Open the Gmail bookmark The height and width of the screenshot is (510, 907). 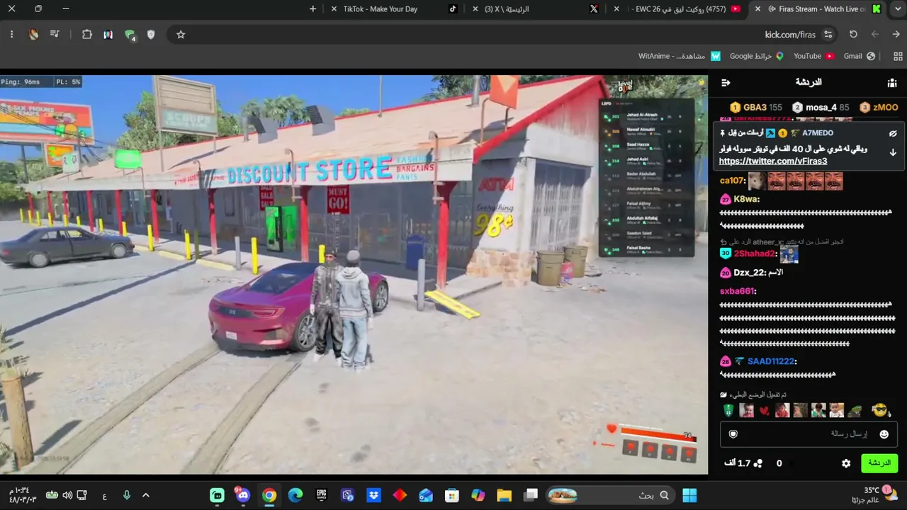click(860, 56)
